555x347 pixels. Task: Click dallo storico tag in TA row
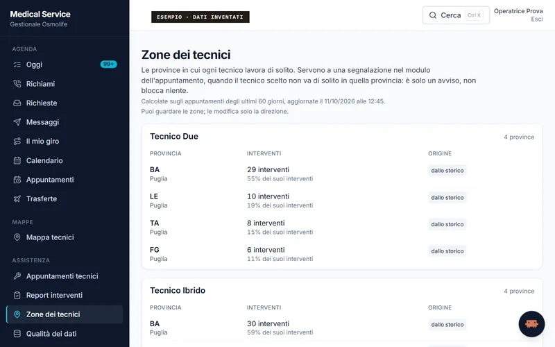pos(447,224)
